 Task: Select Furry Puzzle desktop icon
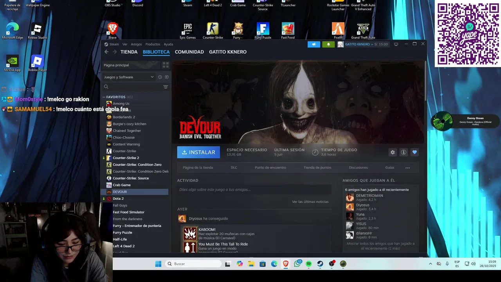(x=263, y=31)
